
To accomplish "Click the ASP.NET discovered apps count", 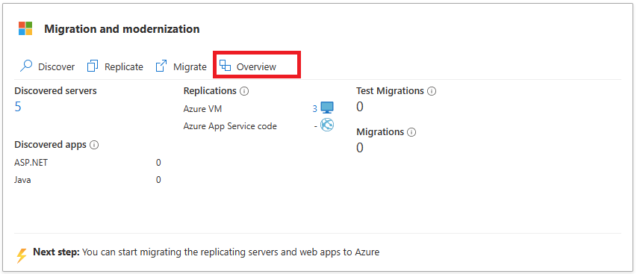I will pos(158,163).
